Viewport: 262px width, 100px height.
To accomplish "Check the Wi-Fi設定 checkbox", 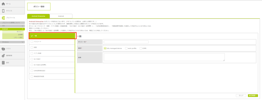I will [x=32, y=59].
